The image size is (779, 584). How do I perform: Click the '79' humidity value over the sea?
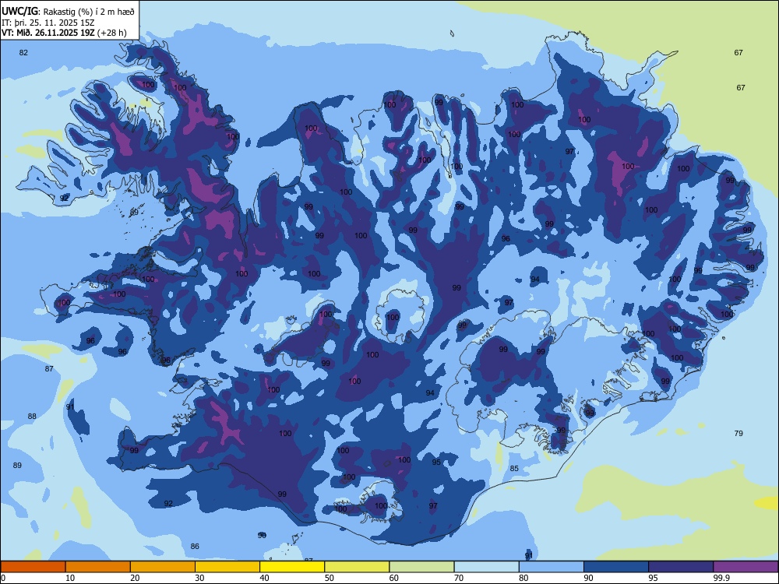(x=738, y=434)
